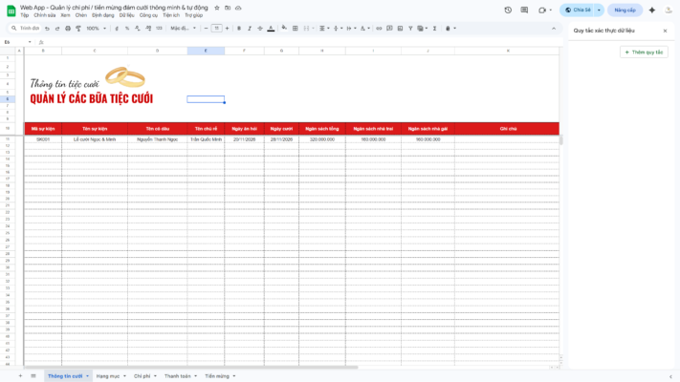680x382 pixels.
Task: Open the Google Sheets home icon
Action: (x=11, y=11)
